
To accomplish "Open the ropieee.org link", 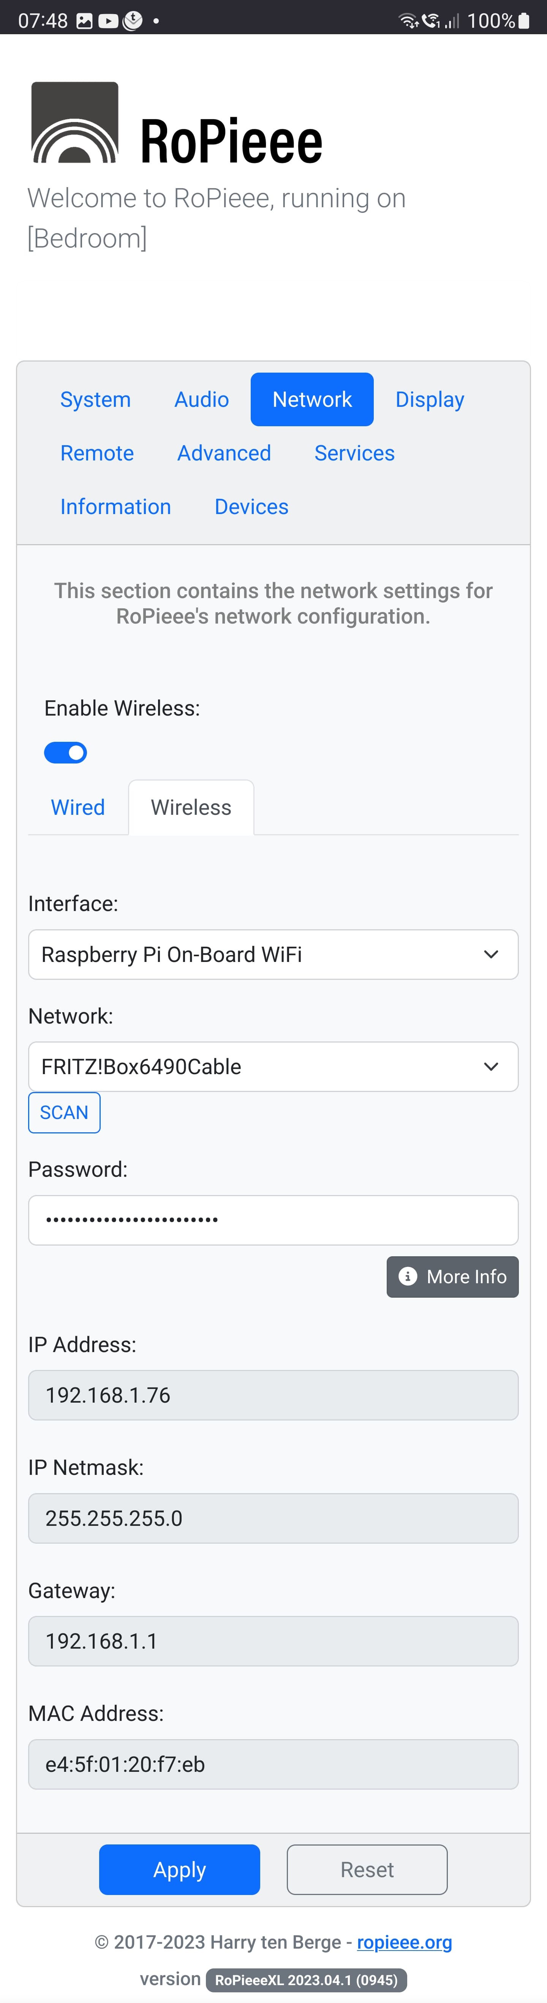I will pyautogui.click(x=404, y=1942).
